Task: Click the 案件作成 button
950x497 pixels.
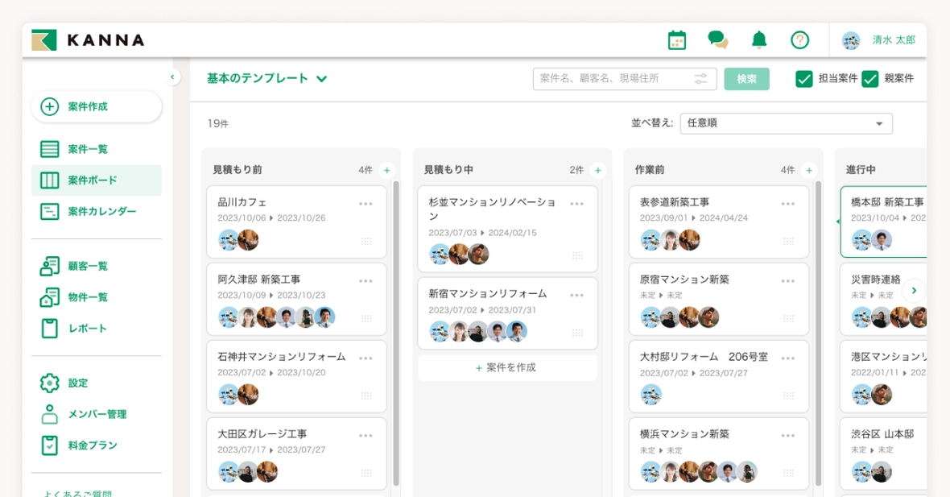Action: pos(97,106)
